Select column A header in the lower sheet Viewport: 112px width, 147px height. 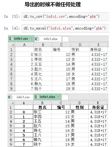tap(24, 103)
